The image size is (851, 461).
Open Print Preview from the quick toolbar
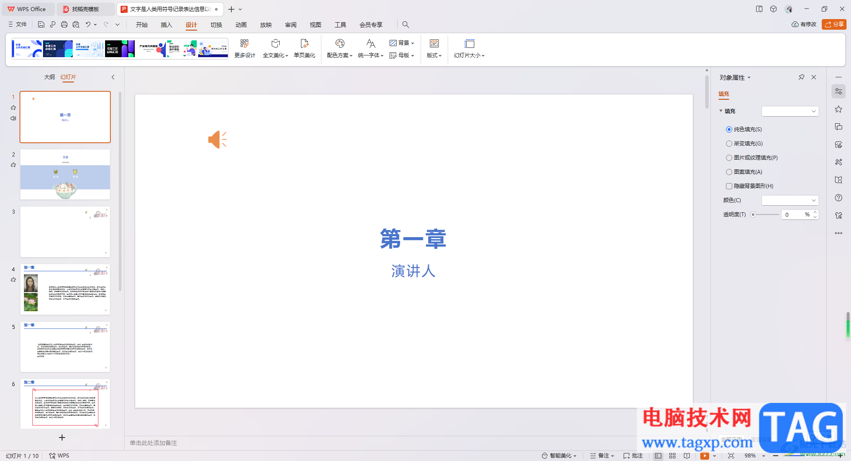click(76, 25)
